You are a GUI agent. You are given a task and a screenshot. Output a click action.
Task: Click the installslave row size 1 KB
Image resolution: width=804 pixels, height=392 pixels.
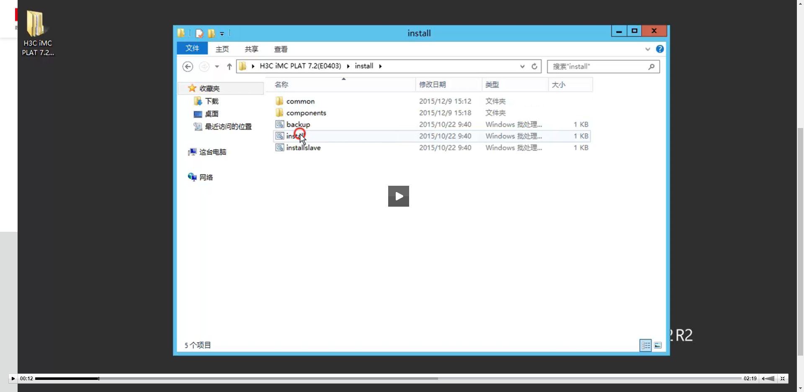pyautogui.click(x=581, y=148)
